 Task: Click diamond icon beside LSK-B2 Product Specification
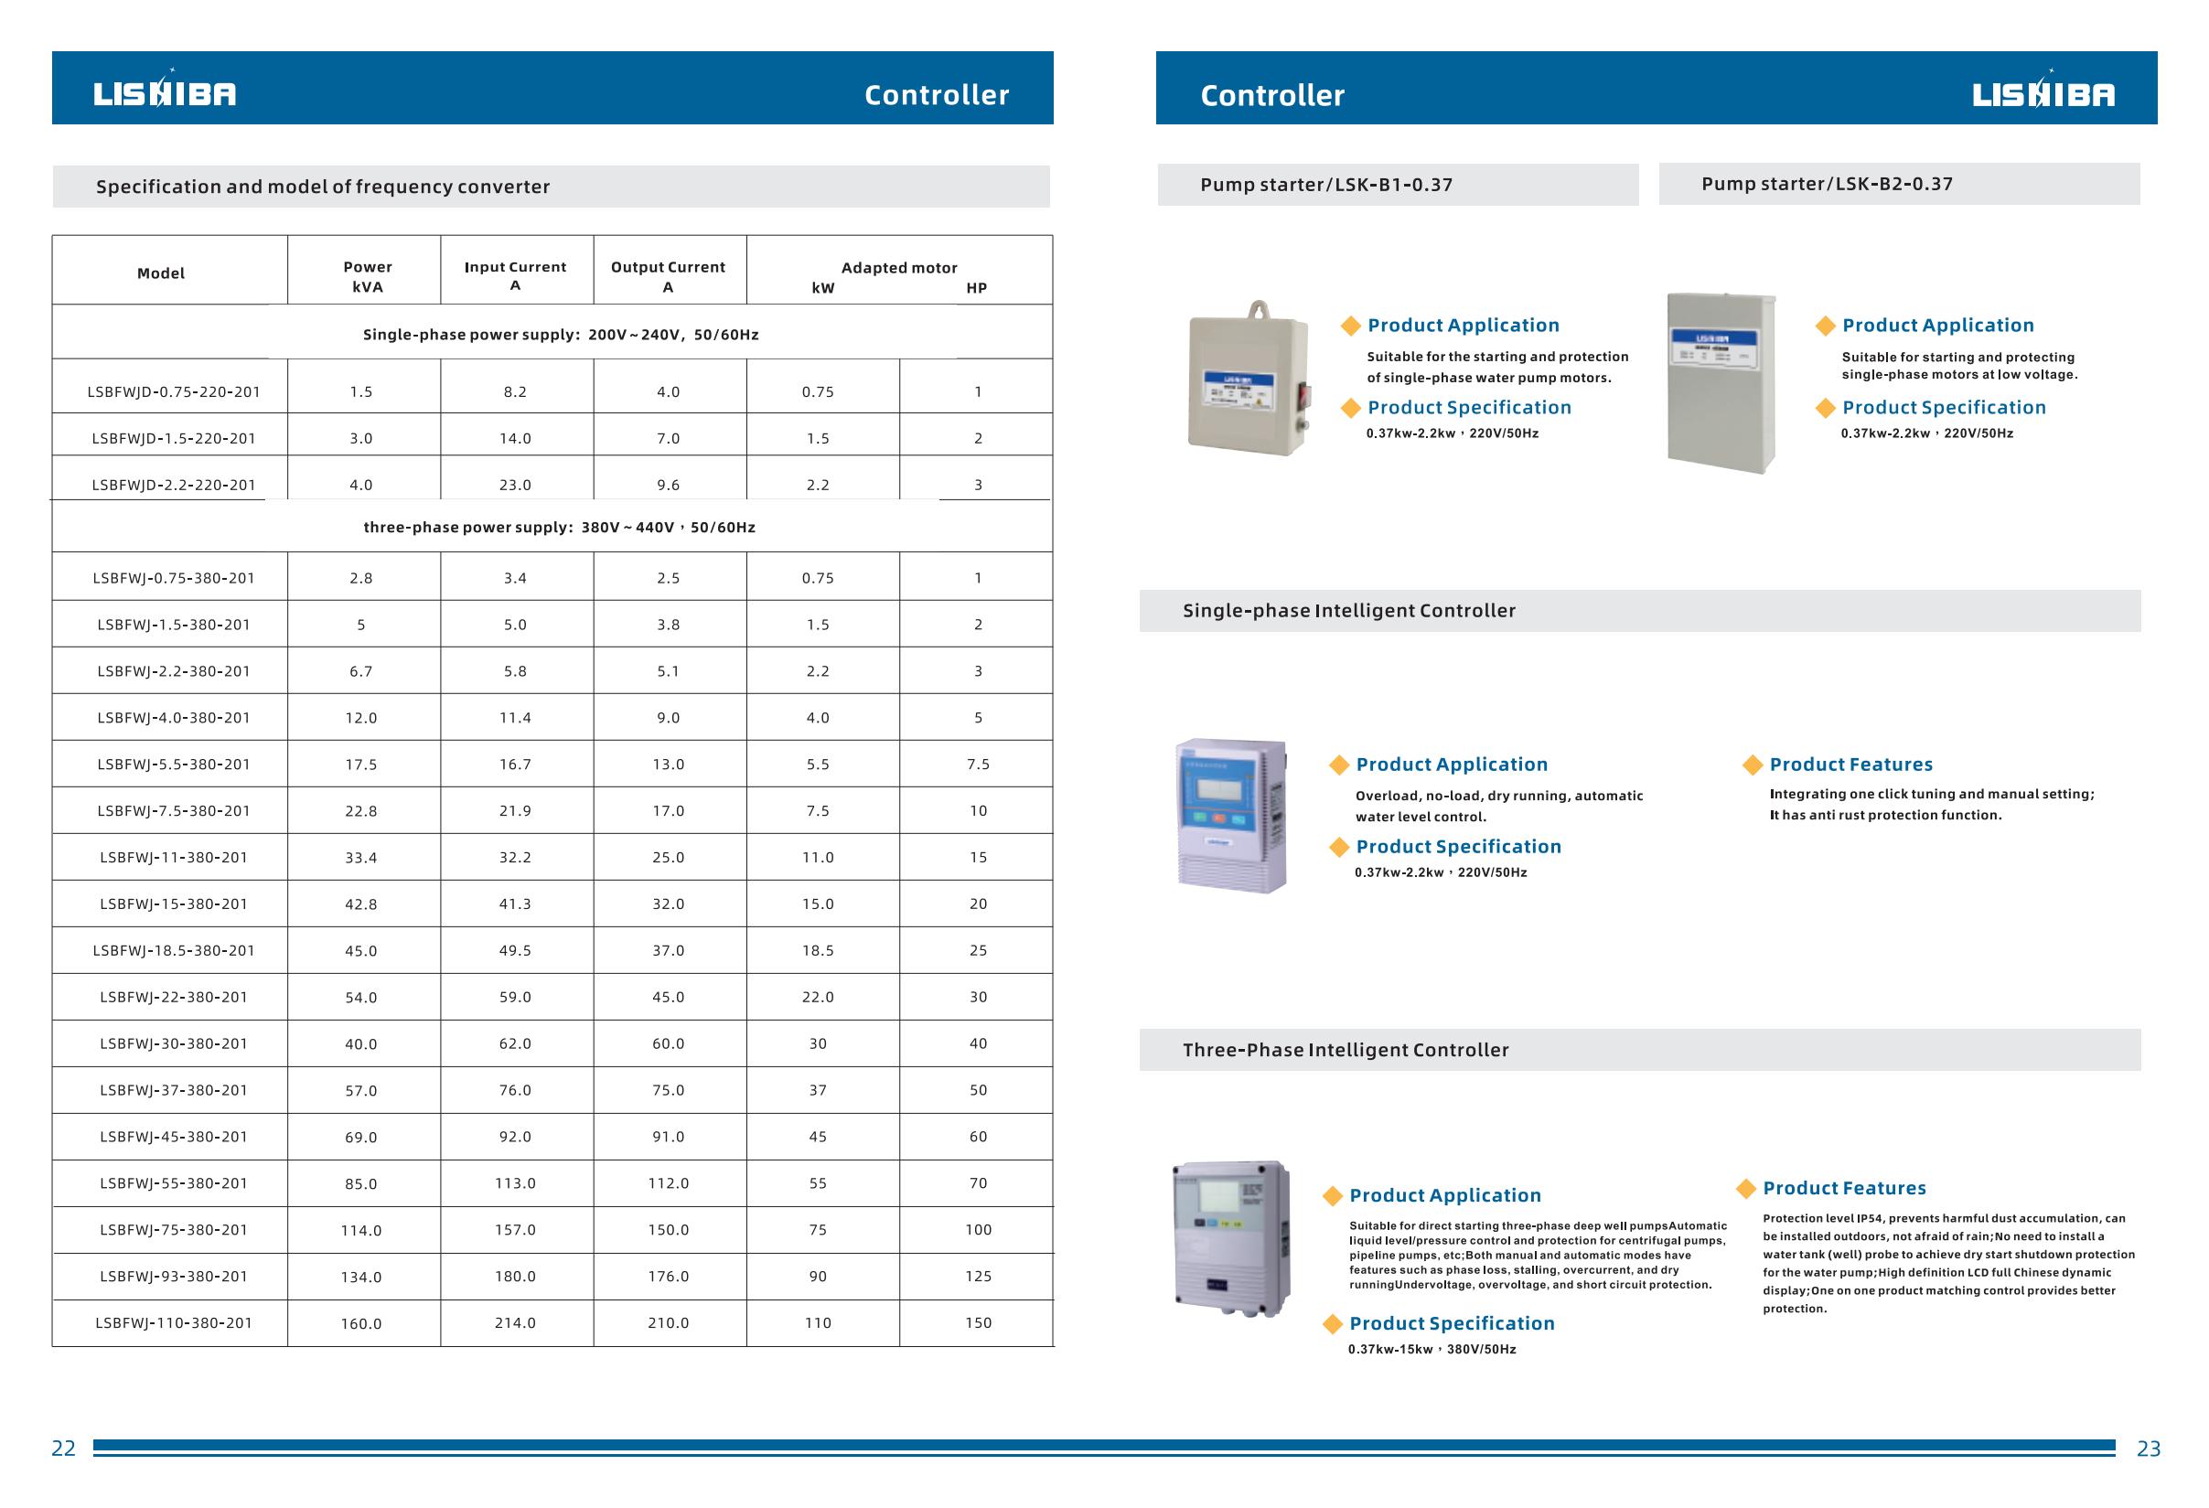pos(1825,408)
